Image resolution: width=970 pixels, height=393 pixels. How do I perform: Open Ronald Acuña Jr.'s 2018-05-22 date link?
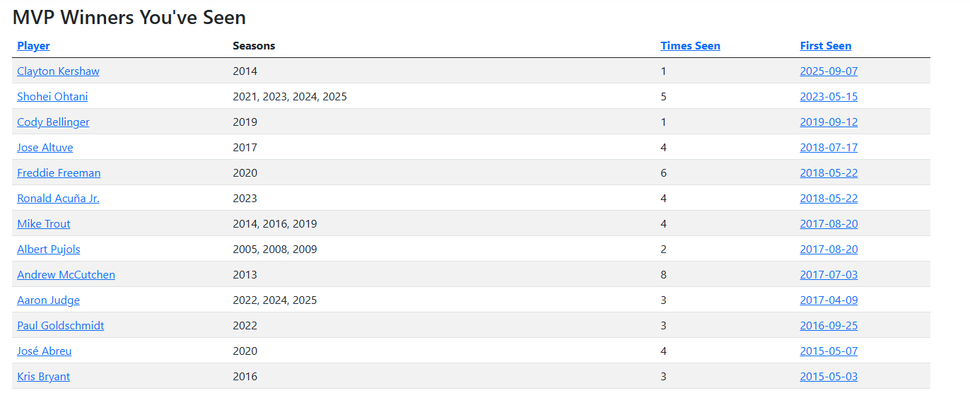coord(829,199)
